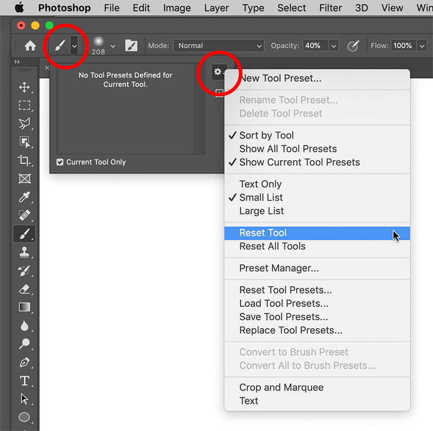433x431 pixels.
Task: Choose the Pen tool
Action: [24, 363]
